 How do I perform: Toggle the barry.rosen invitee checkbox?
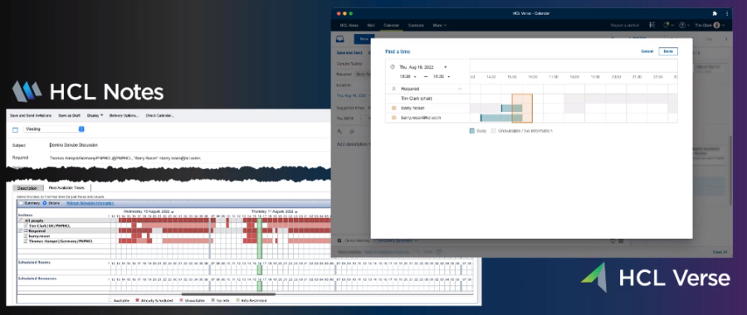[26, 235]
